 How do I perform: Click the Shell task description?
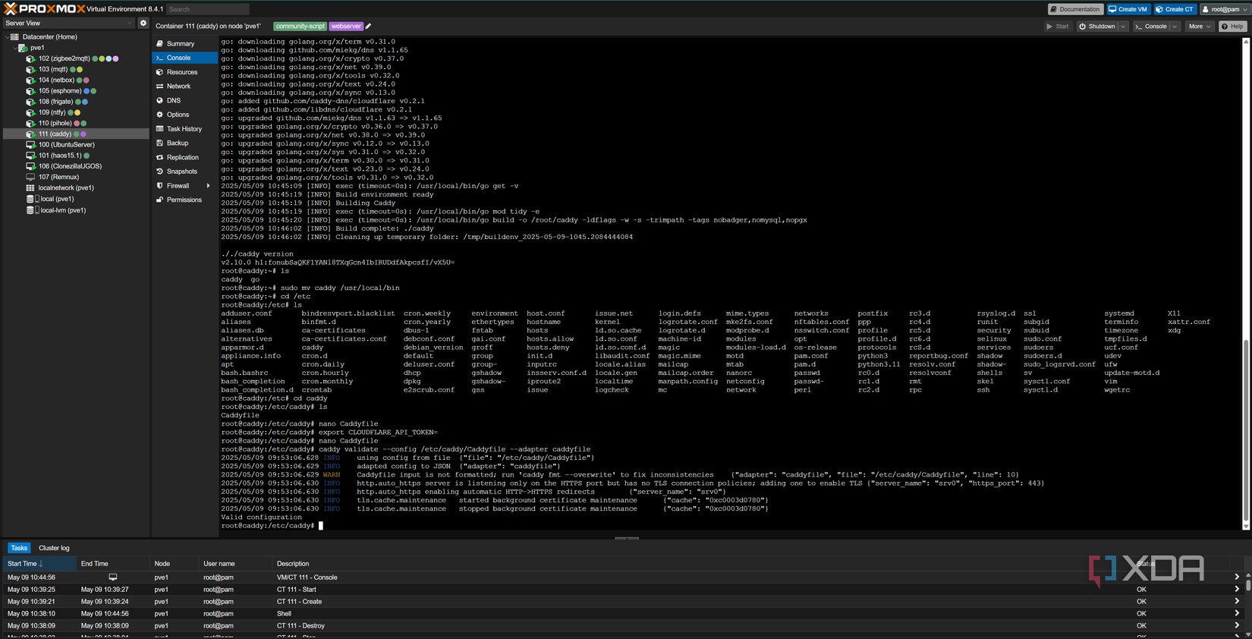pos(284,614)
